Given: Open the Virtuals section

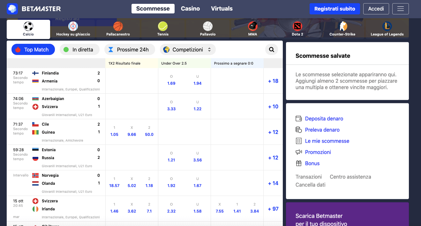Looking at the screenshot, I should [x=222, y=9].
